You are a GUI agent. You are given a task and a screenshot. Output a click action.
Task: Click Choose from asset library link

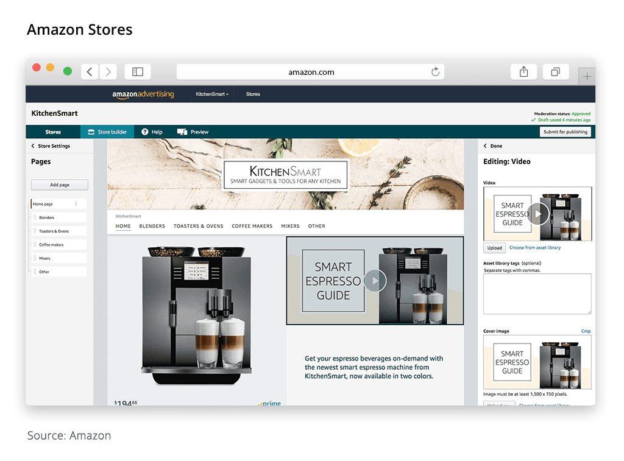535,247
